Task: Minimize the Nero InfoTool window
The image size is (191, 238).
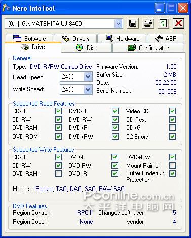Action: click(160, 8)
